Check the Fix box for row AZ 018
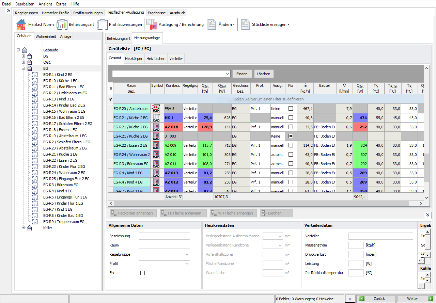This screenshot has width=436, height=303. point(290,127)
